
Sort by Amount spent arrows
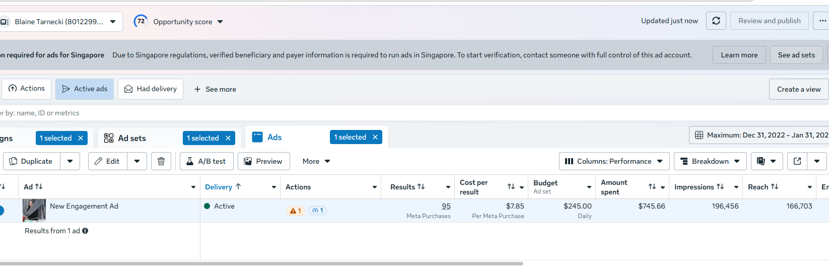(x=652, y=187)
